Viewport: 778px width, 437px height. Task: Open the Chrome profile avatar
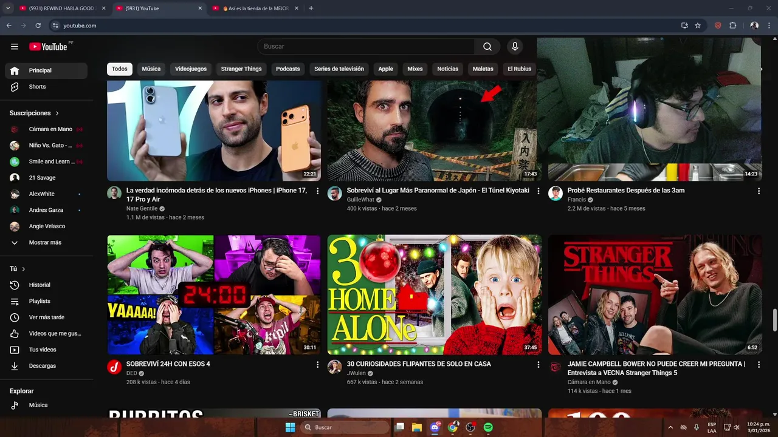(x=754, y=25)
